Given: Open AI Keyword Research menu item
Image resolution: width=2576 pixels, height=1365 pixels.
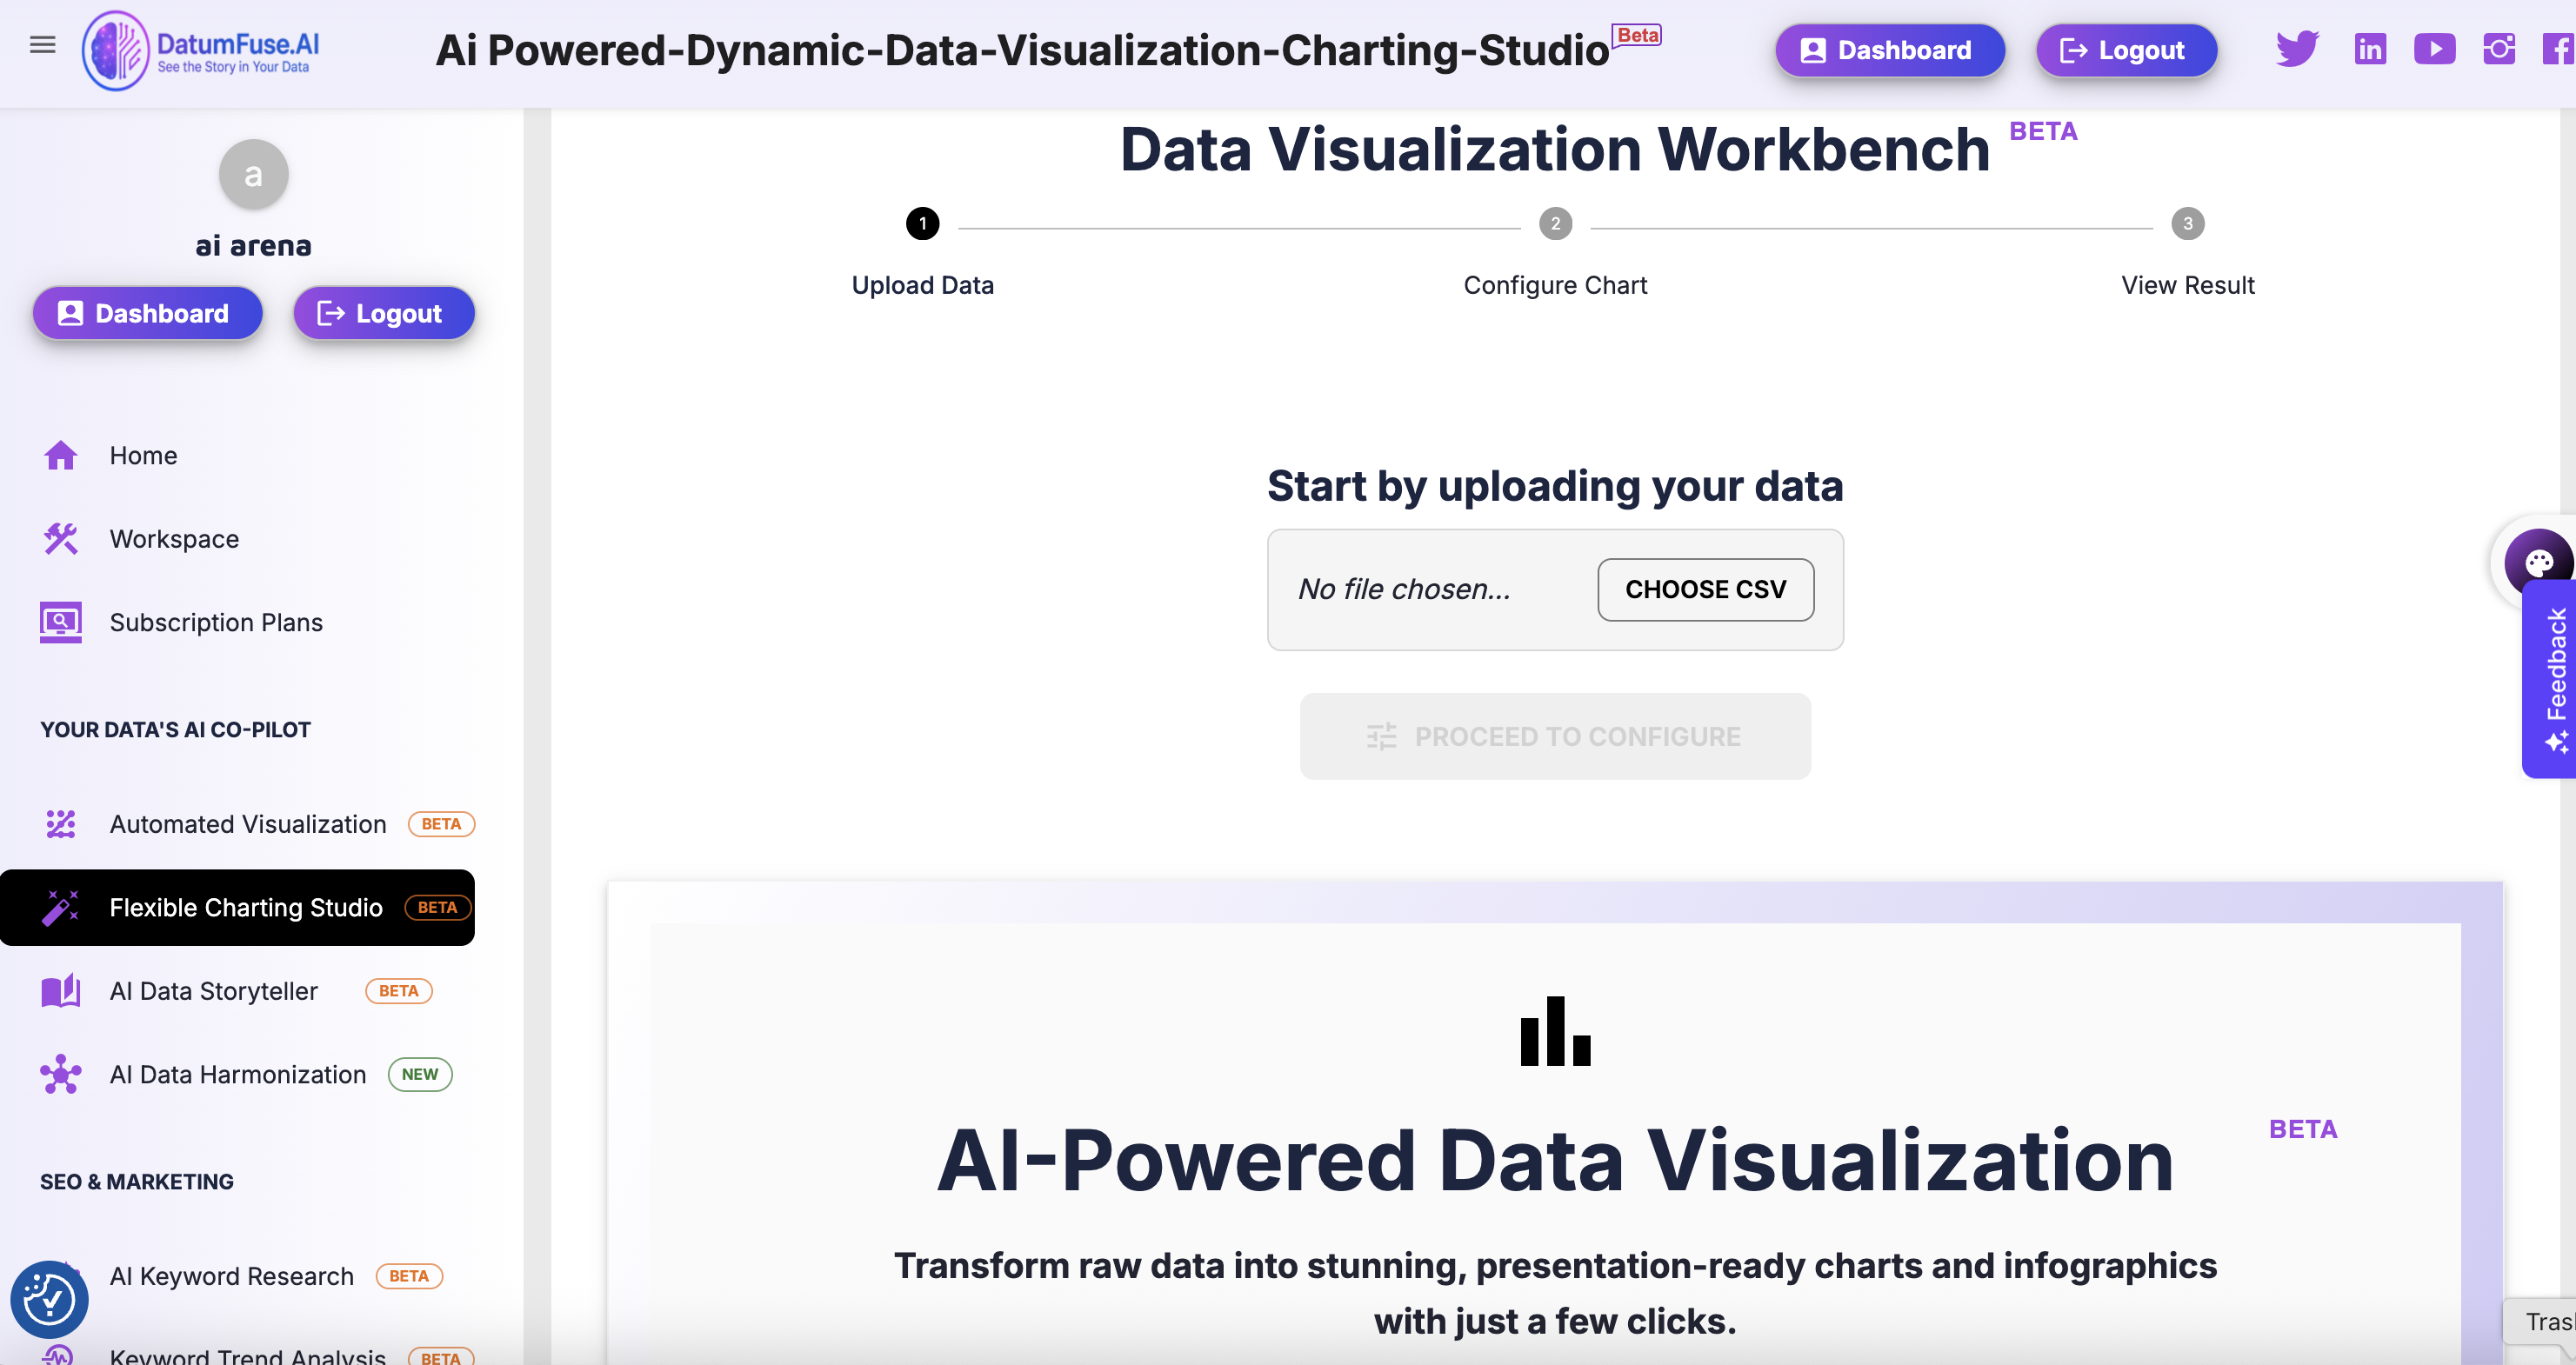Looking at the screenshot, I should pyautogui.click(x=238, y=1276).
